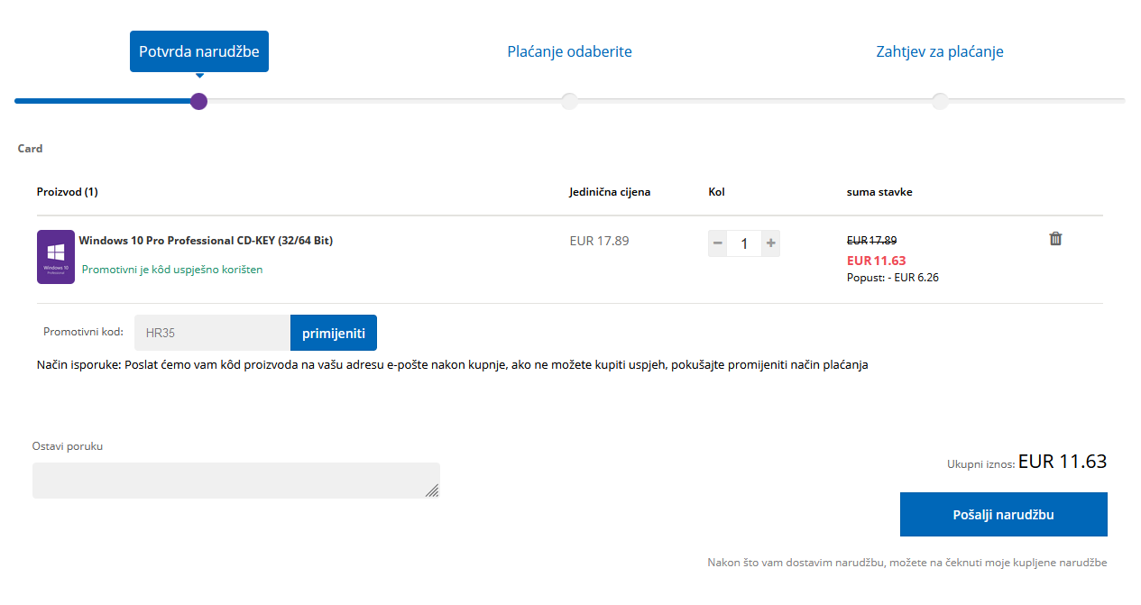Viewport: 1141px width, 605px height.
Task: Click the Ostavi poruku message textarea
Action: pyautogui.click(x=236, y=481)
